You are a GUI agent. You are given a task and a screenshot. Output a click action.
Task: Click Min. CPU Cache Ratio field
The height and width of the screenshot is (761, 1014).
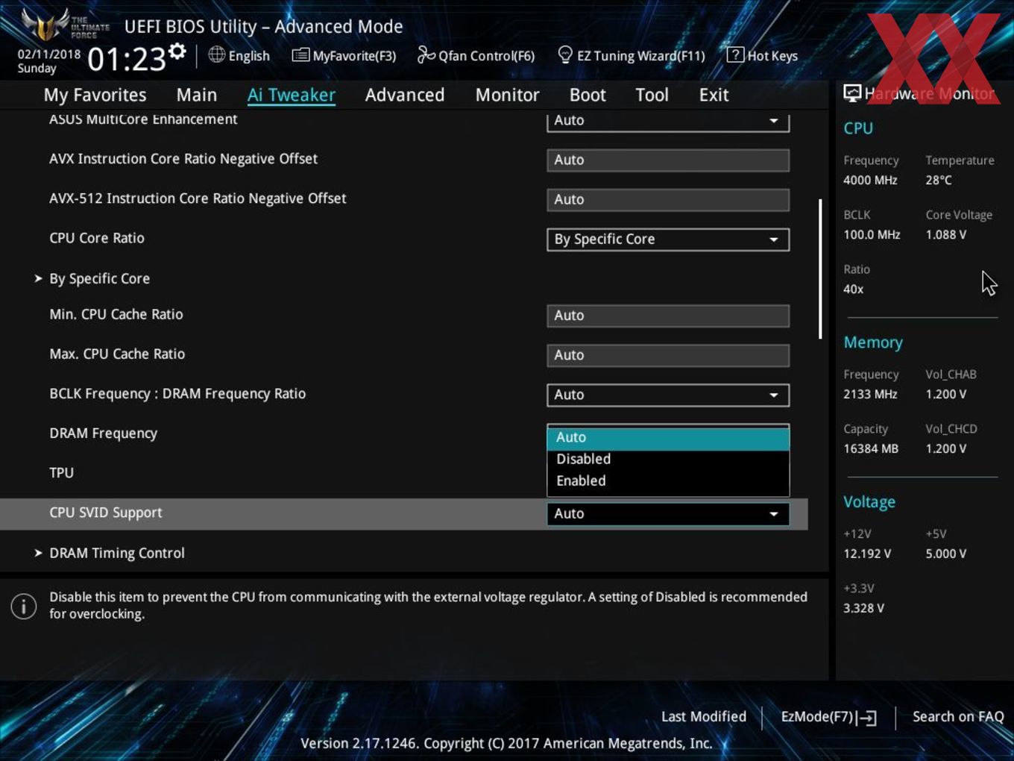coord(668,316)
